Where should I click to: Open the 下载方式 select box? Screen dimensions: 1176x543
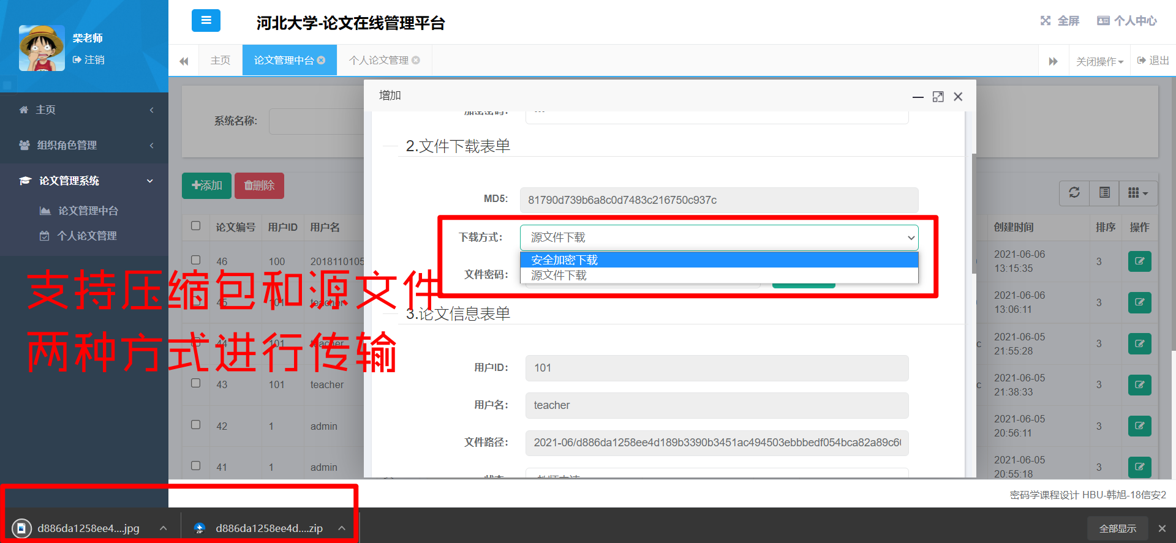coord(719,238)
